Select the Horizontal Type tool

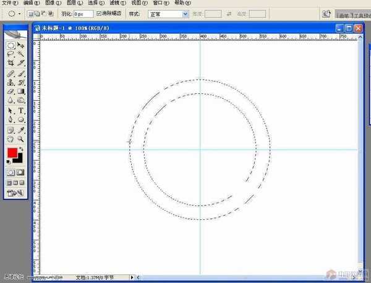pos(21,111)
